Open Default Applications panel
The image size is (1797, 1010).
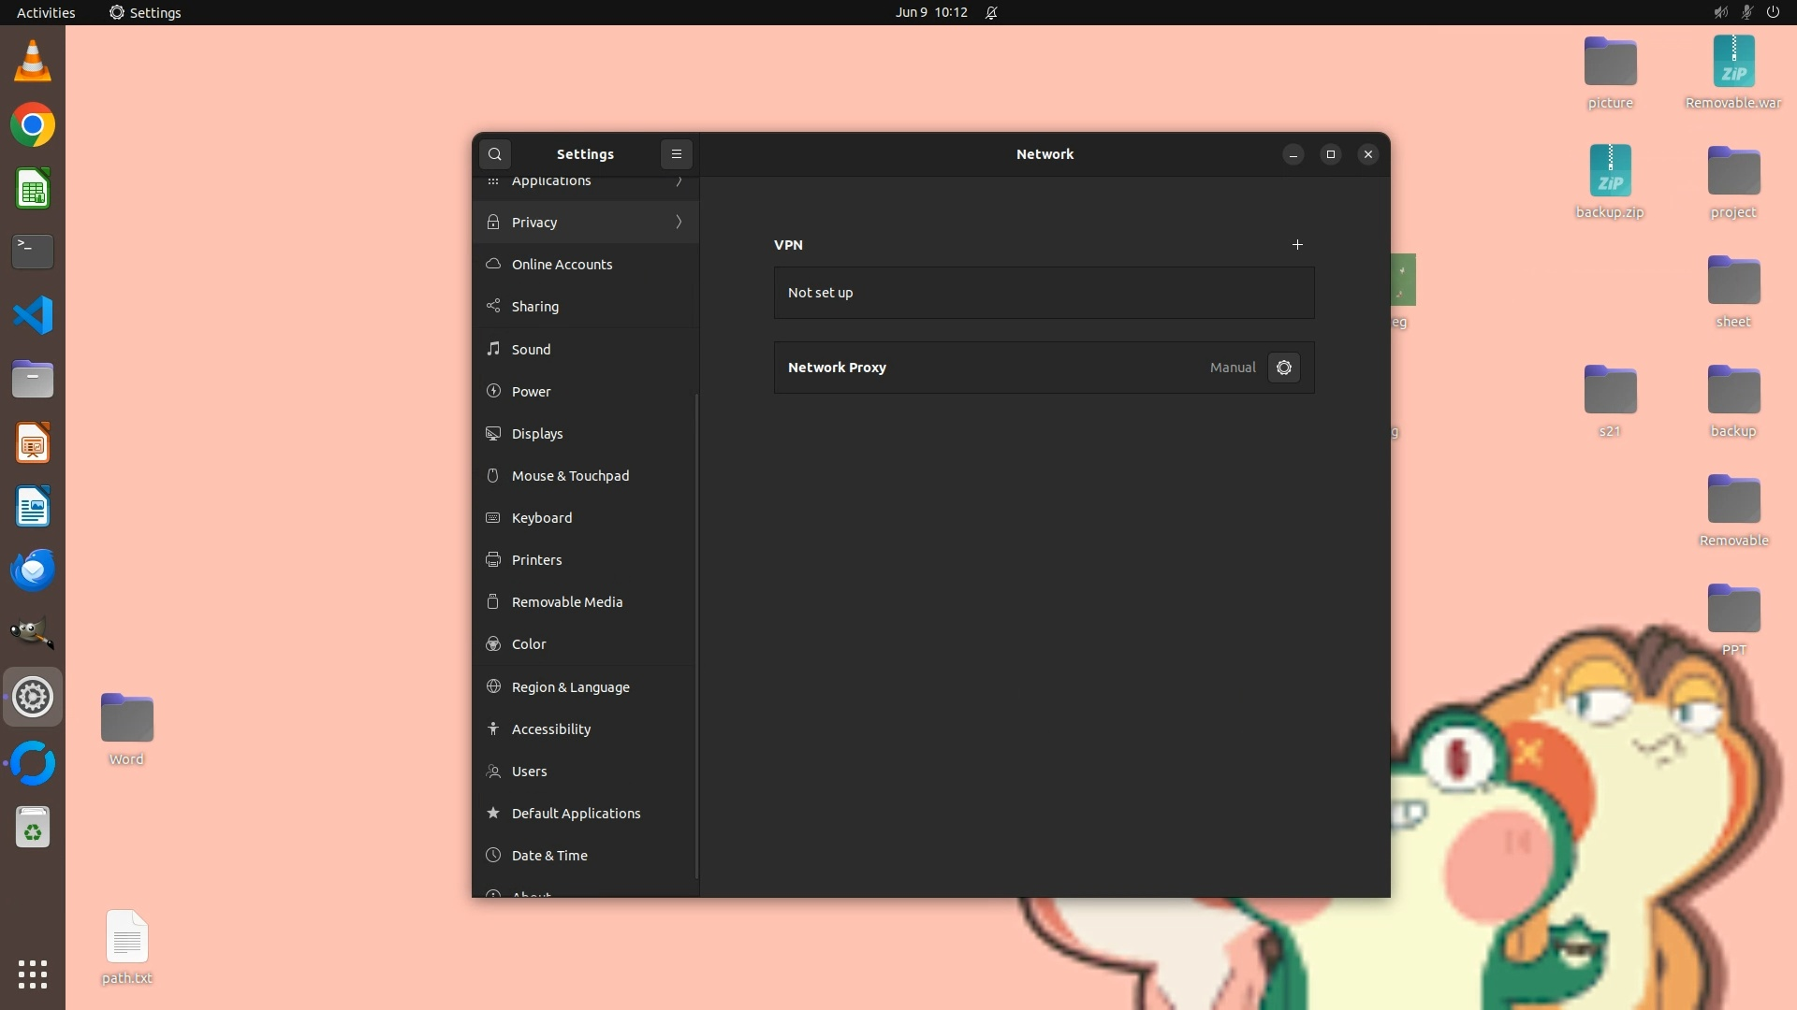(576, 814)
